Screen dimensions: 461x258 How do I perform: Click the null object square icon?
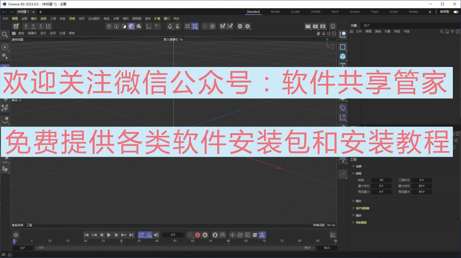[x=343, y=47]
